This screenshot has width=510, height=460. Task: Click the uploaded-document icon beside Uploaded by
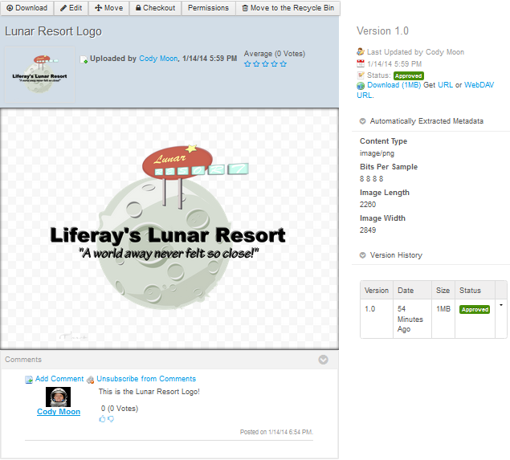pyautogui.click(x=84, y=59)
